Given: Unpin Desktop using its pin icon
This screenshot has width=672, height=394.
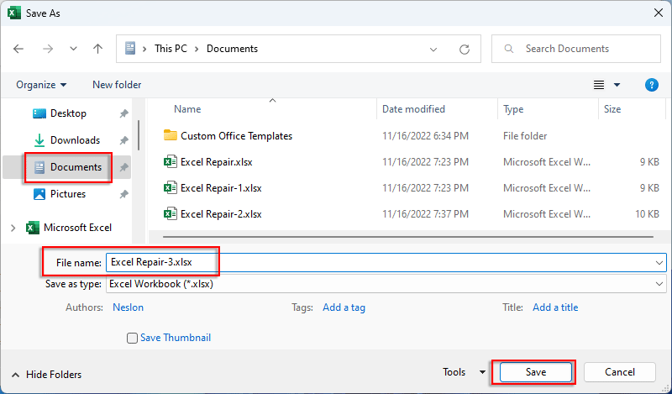Looking at the screenshot, I should (x=124, y=113).
